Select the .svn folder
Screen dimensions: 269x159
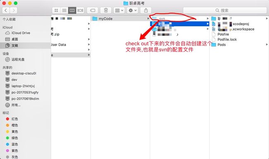(x=180, y=19)
